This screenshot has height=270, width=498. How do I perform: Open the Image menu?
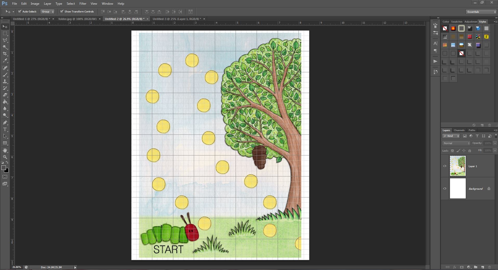pos(35,4)
